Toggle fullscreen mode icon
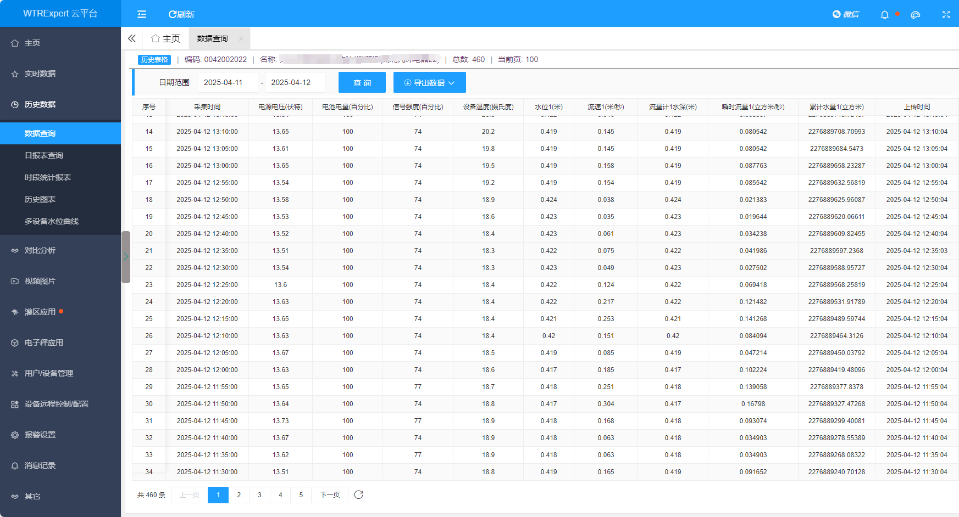Viewport: 959px width, 517px height. coord(946,15)
